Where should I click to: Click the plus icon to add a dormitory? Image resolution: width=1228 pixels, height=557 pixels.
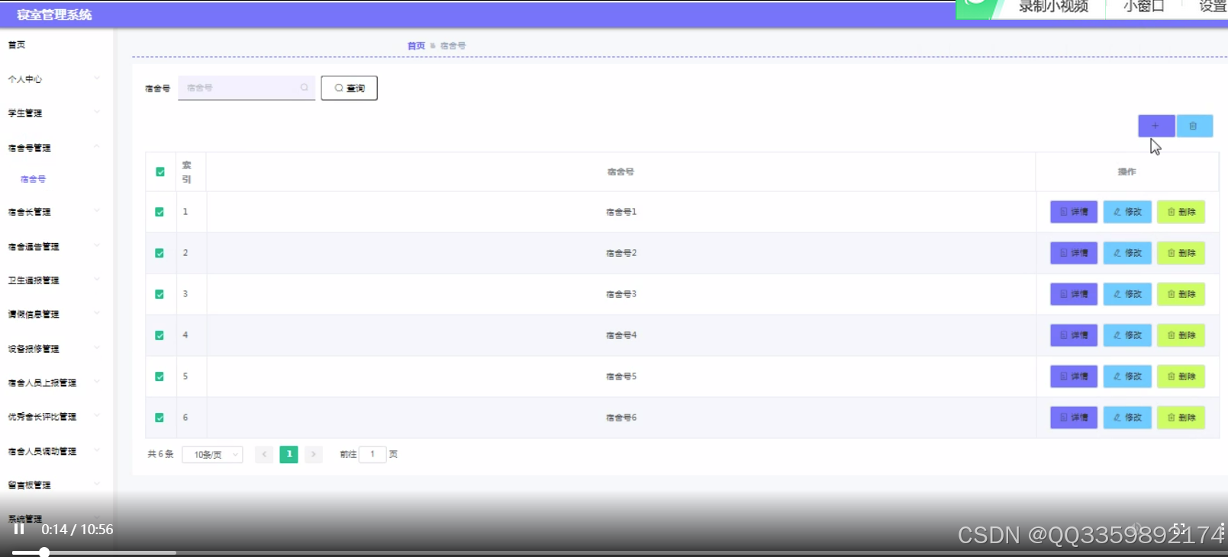tap(1155, 126)
